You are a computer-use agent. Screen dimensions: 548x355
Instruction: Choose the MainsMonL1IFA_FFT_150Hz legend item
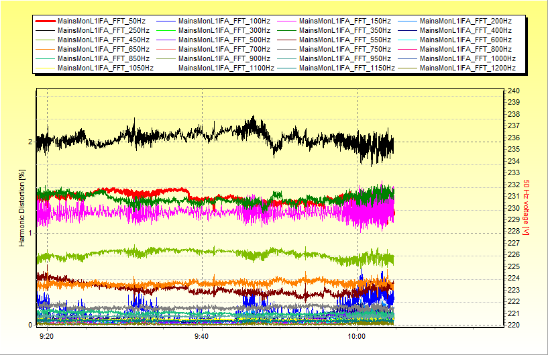coord(345,21)
